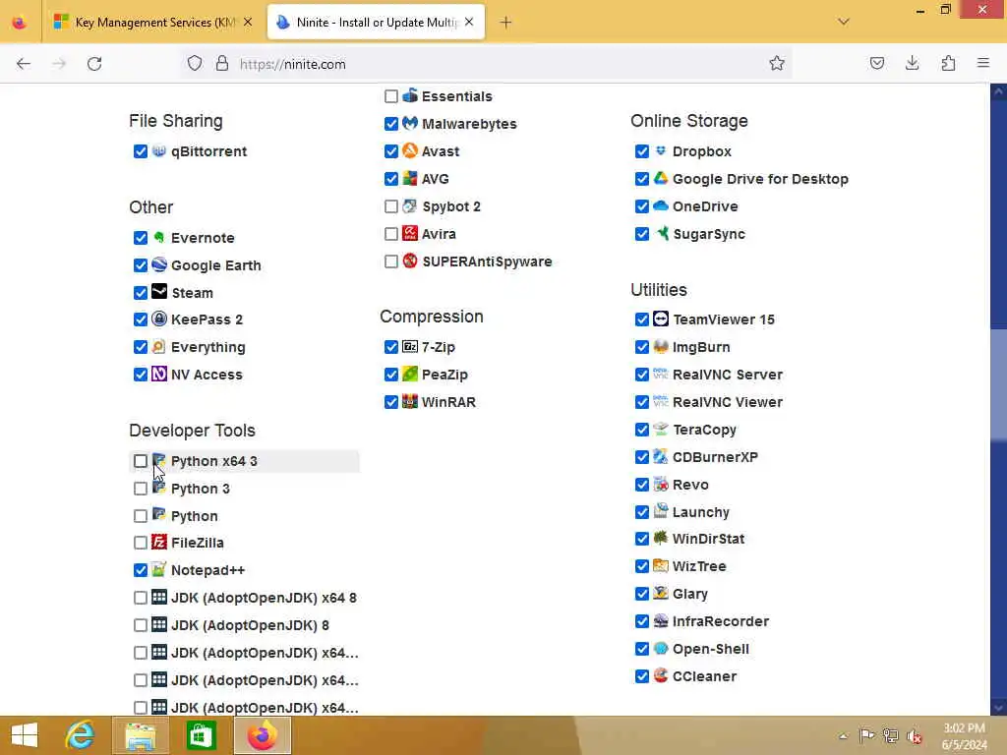Click the Steam icon in Other section
Screen dimensions: 1007x755
coord(159,292)
